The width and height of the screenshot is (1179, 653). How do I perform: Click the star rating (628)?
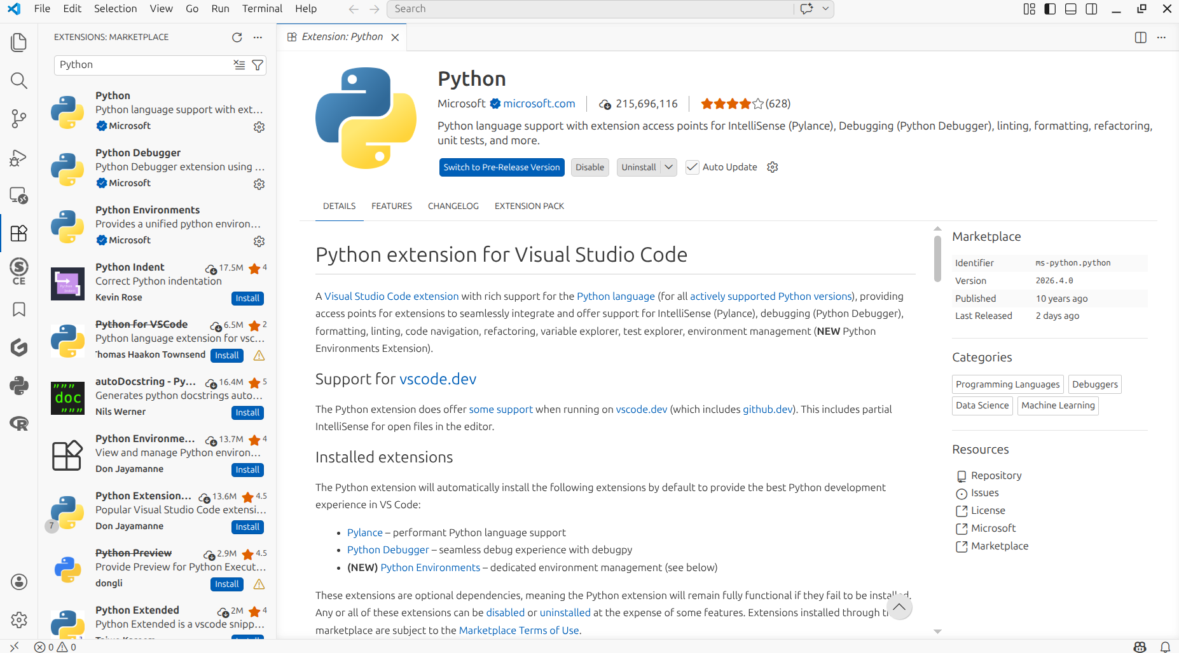(745, 104)
